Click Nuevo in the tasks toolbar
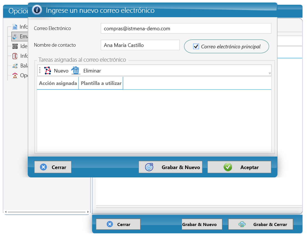Screen dimensions: 308x236 [x=56, y=71]
